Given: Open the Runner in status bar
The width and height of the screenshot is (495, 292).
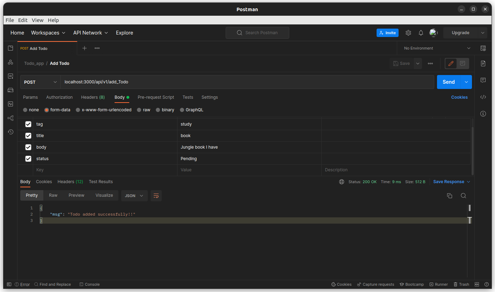Looking at the screenshot, I should 439,284.
